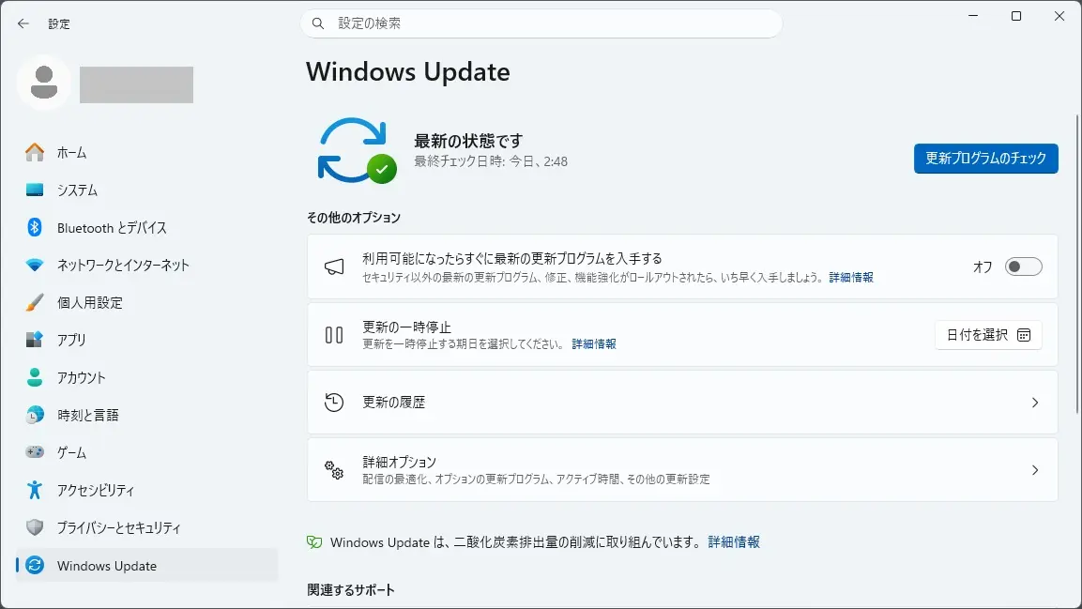Open 詳細情報 link about carbon emissions
Image resolution: width=1082 pixels, height=609 pixels.
(734, 542)
